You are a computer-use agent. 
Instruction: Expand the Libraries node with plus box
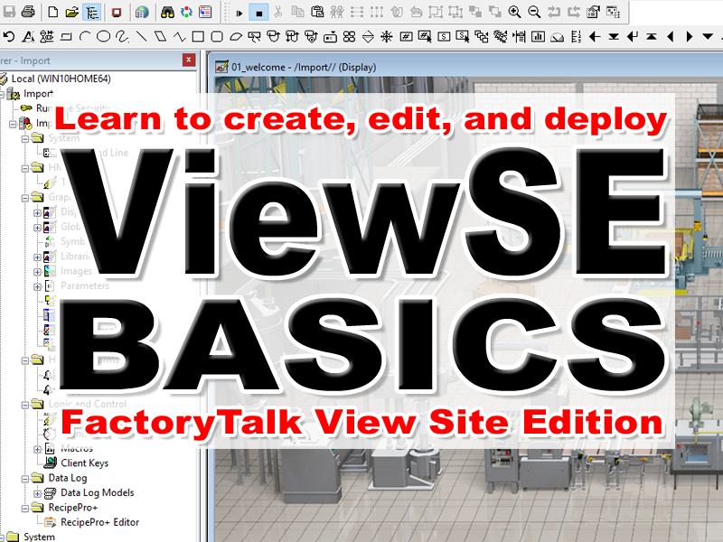tap(37, 257)
